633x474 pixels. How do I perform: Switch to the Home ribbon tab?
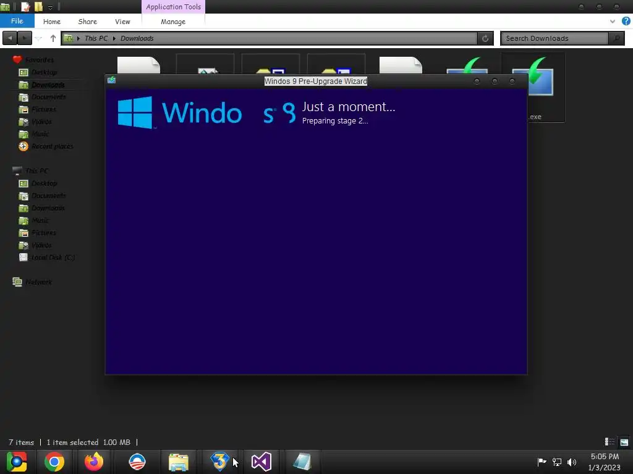pos(52,22)
